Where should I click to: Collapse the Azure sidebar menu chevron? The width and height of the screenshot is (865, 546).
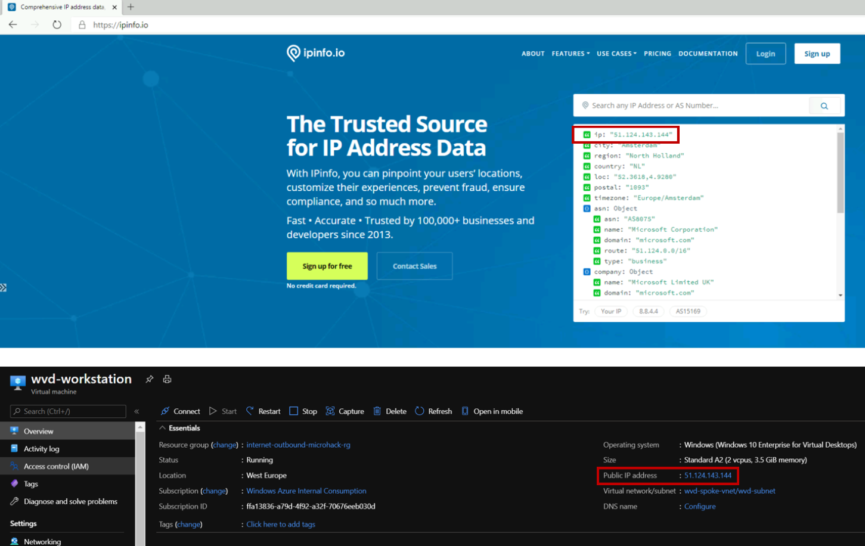coord(137,411)
